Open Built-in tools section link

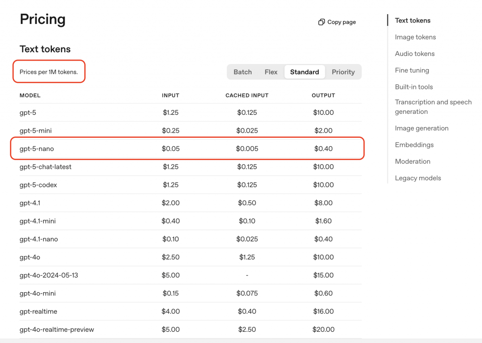[414, 87]
